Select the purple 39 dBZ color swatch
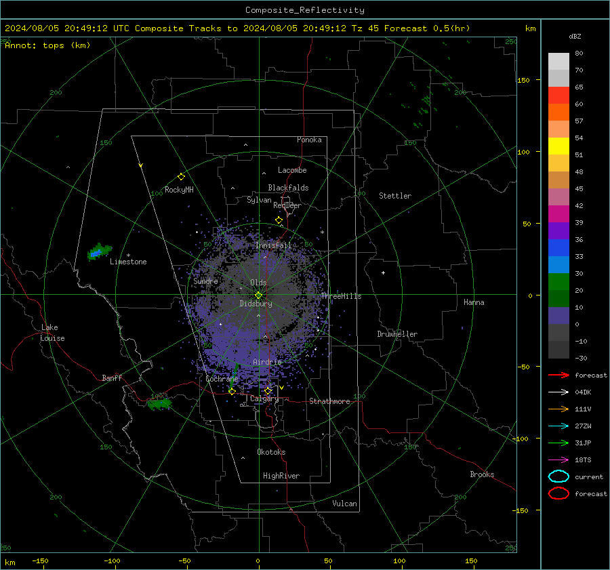Viewport: 610px width, 570px height. pyautogui.click(x=558, y=230)
